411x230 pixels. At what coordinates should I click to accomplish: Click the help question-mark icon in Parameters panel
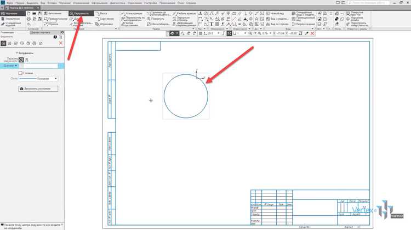tap(55, 37)
